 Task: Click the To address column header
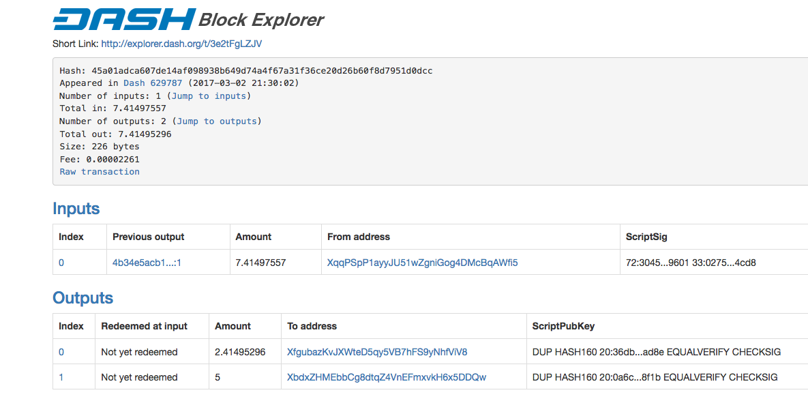312,326
